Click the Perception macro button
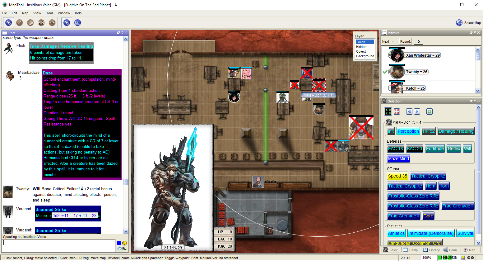This screenshot has height=261, width=483. [x=408, y=131]
